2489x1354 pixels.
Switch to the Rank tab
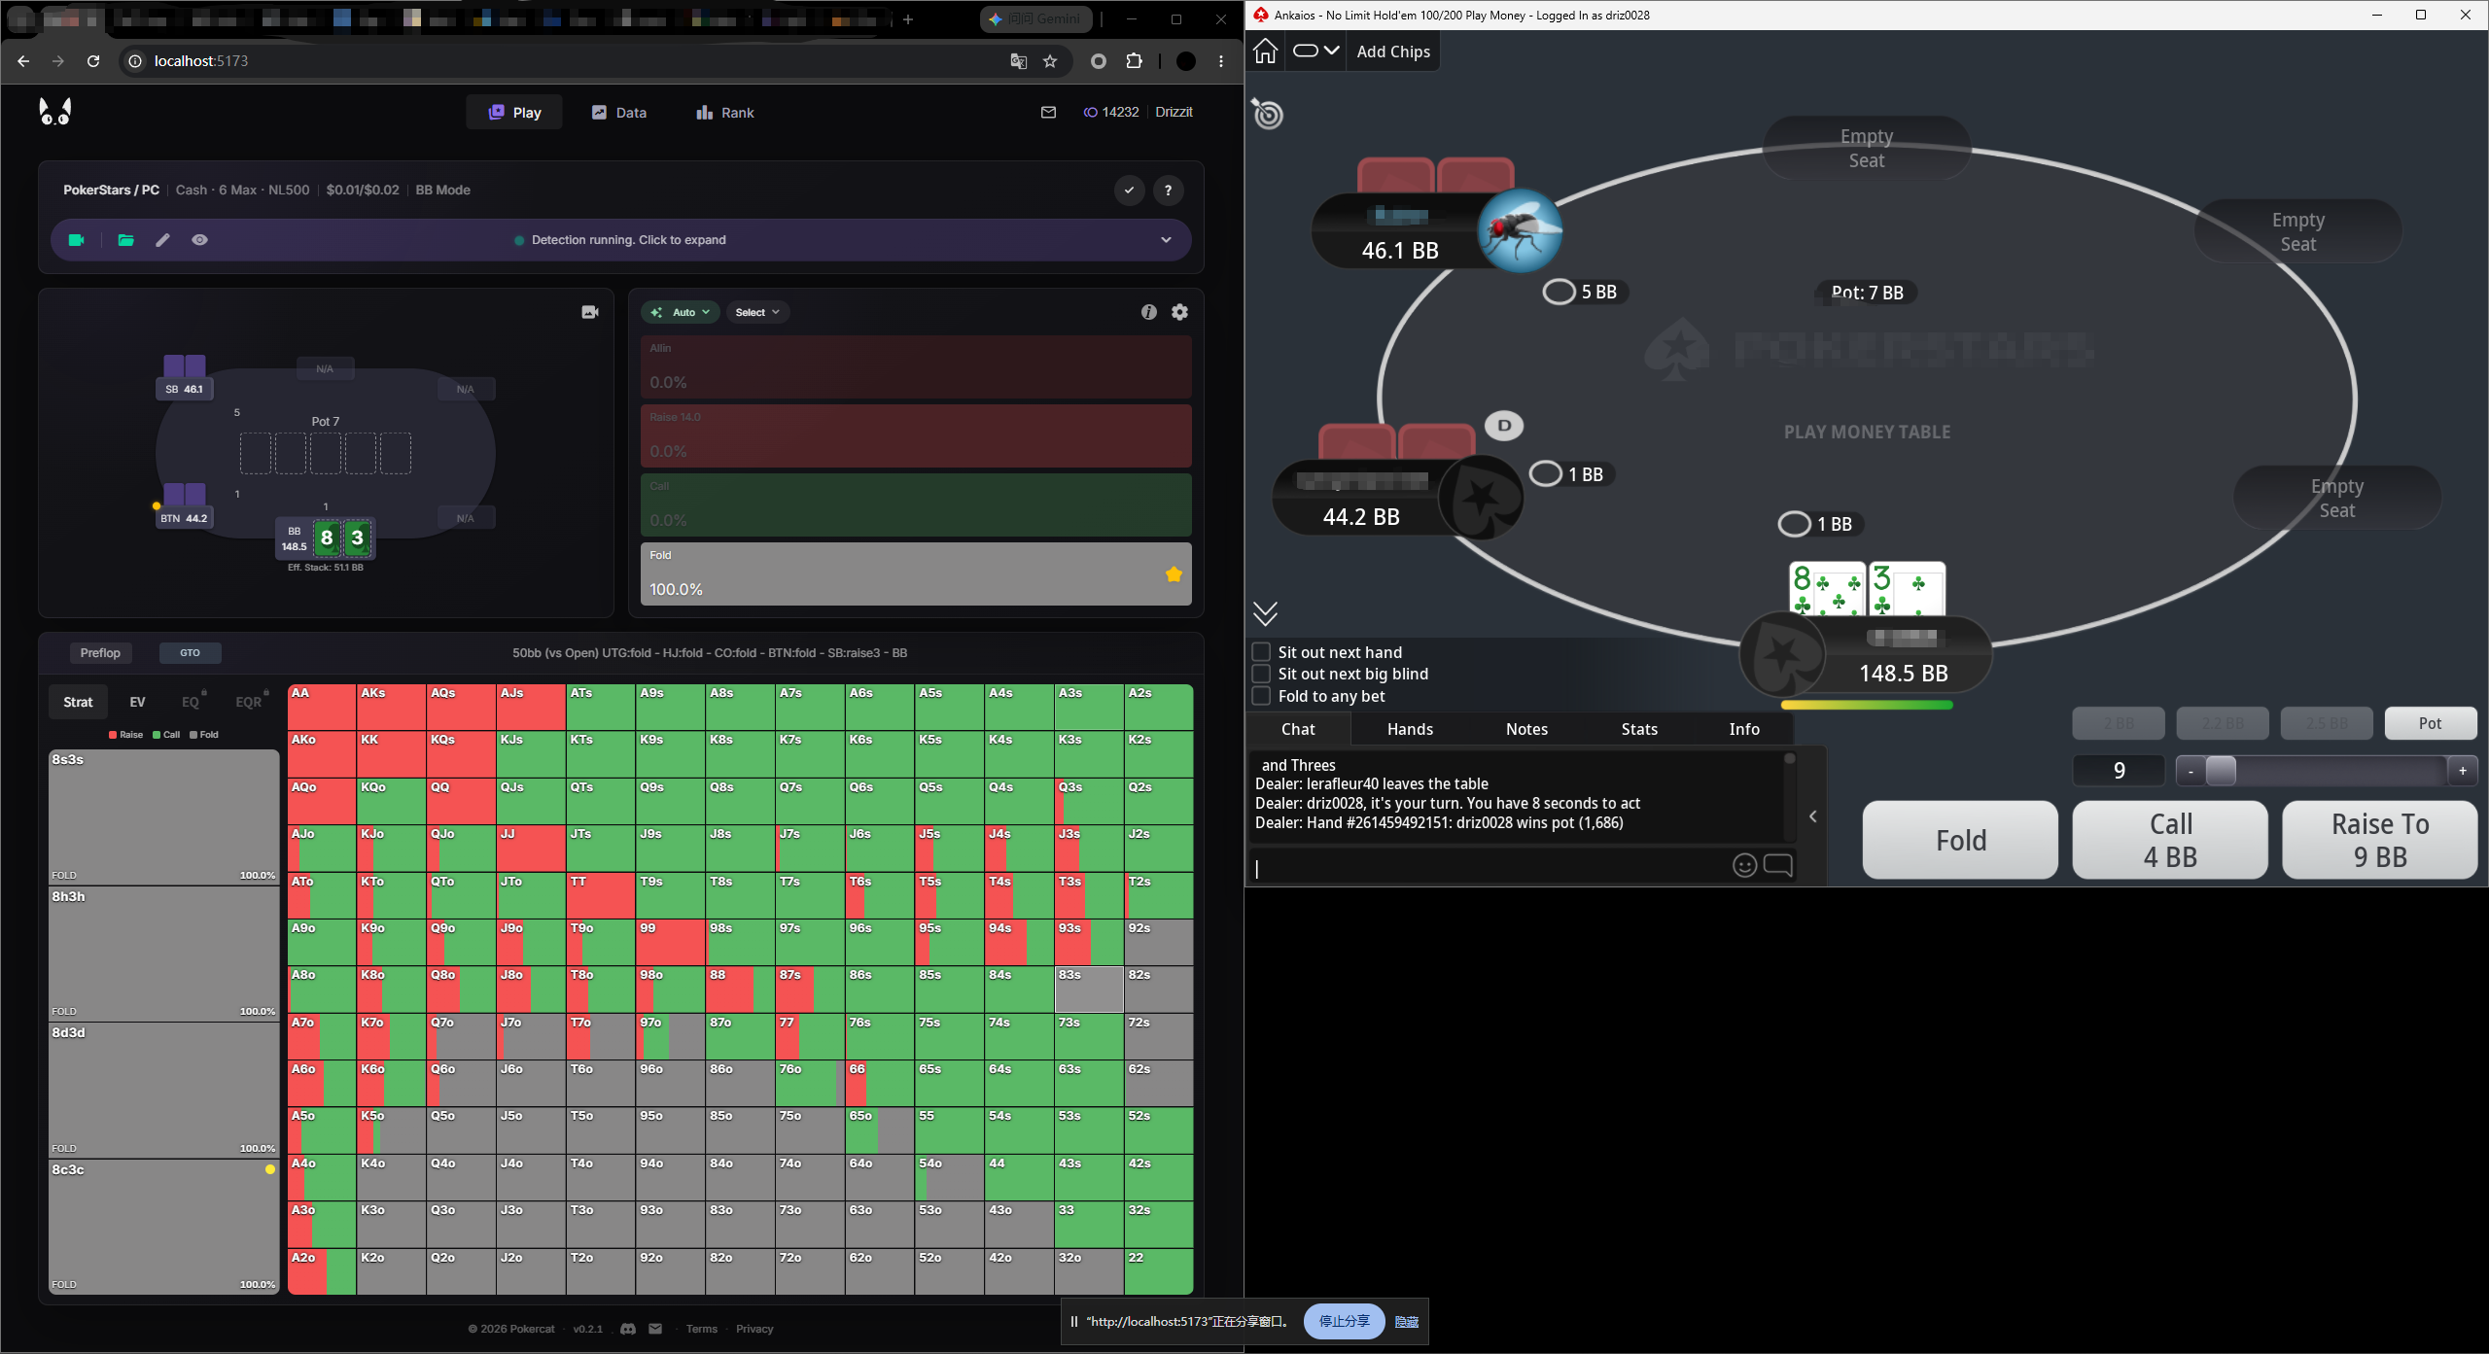tap(725, 113)
